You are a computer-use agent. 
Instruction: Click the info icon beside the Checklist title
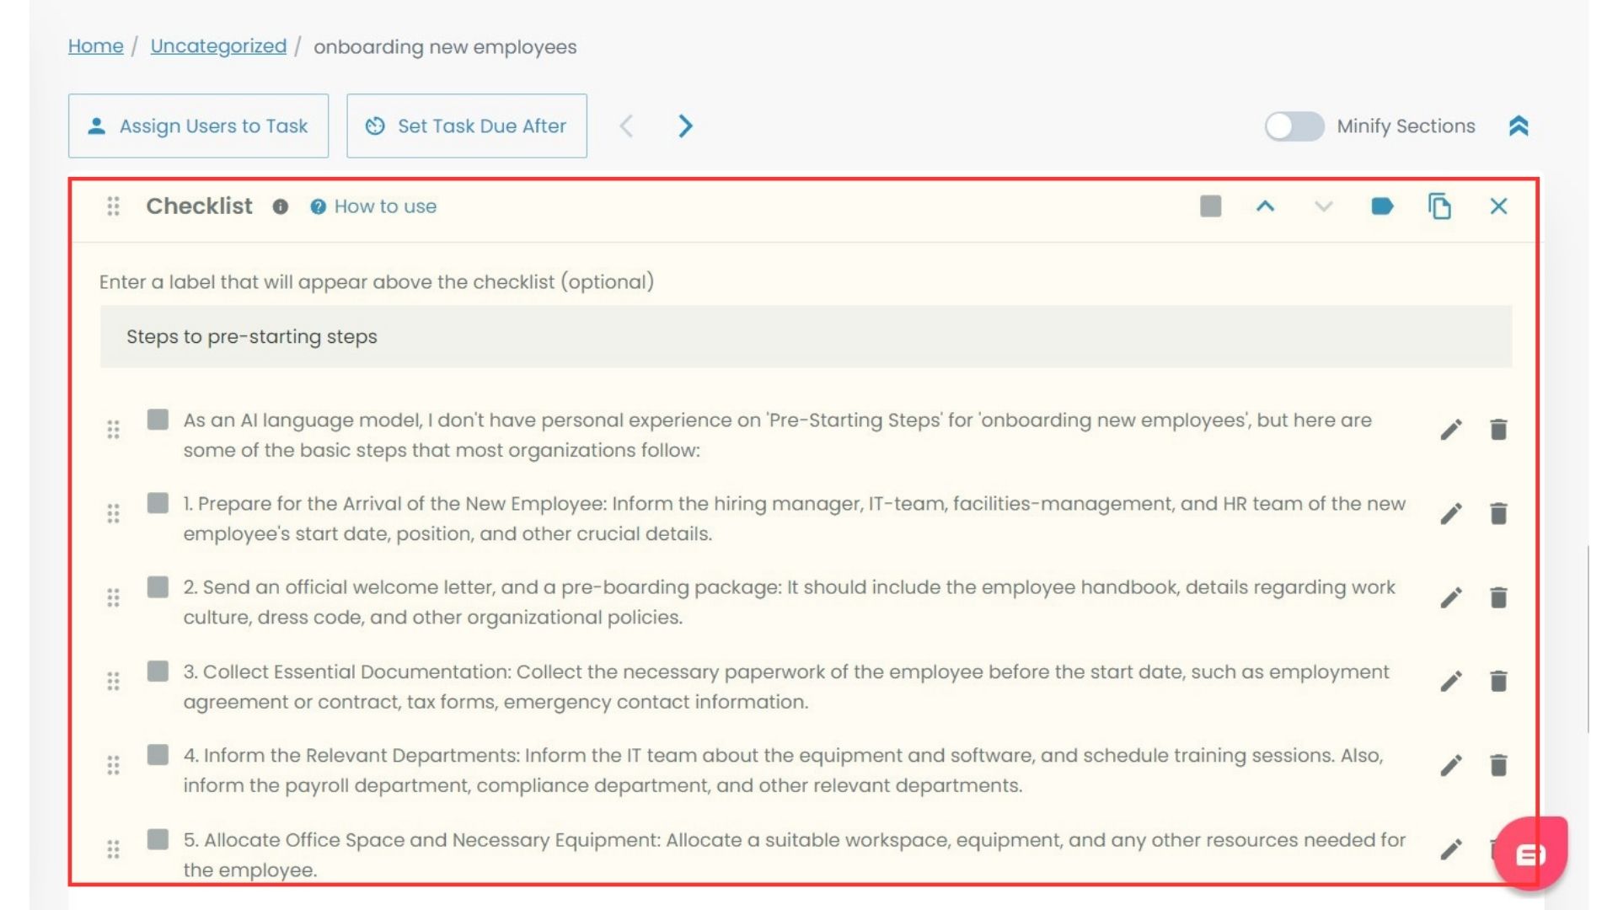(281, 206)
